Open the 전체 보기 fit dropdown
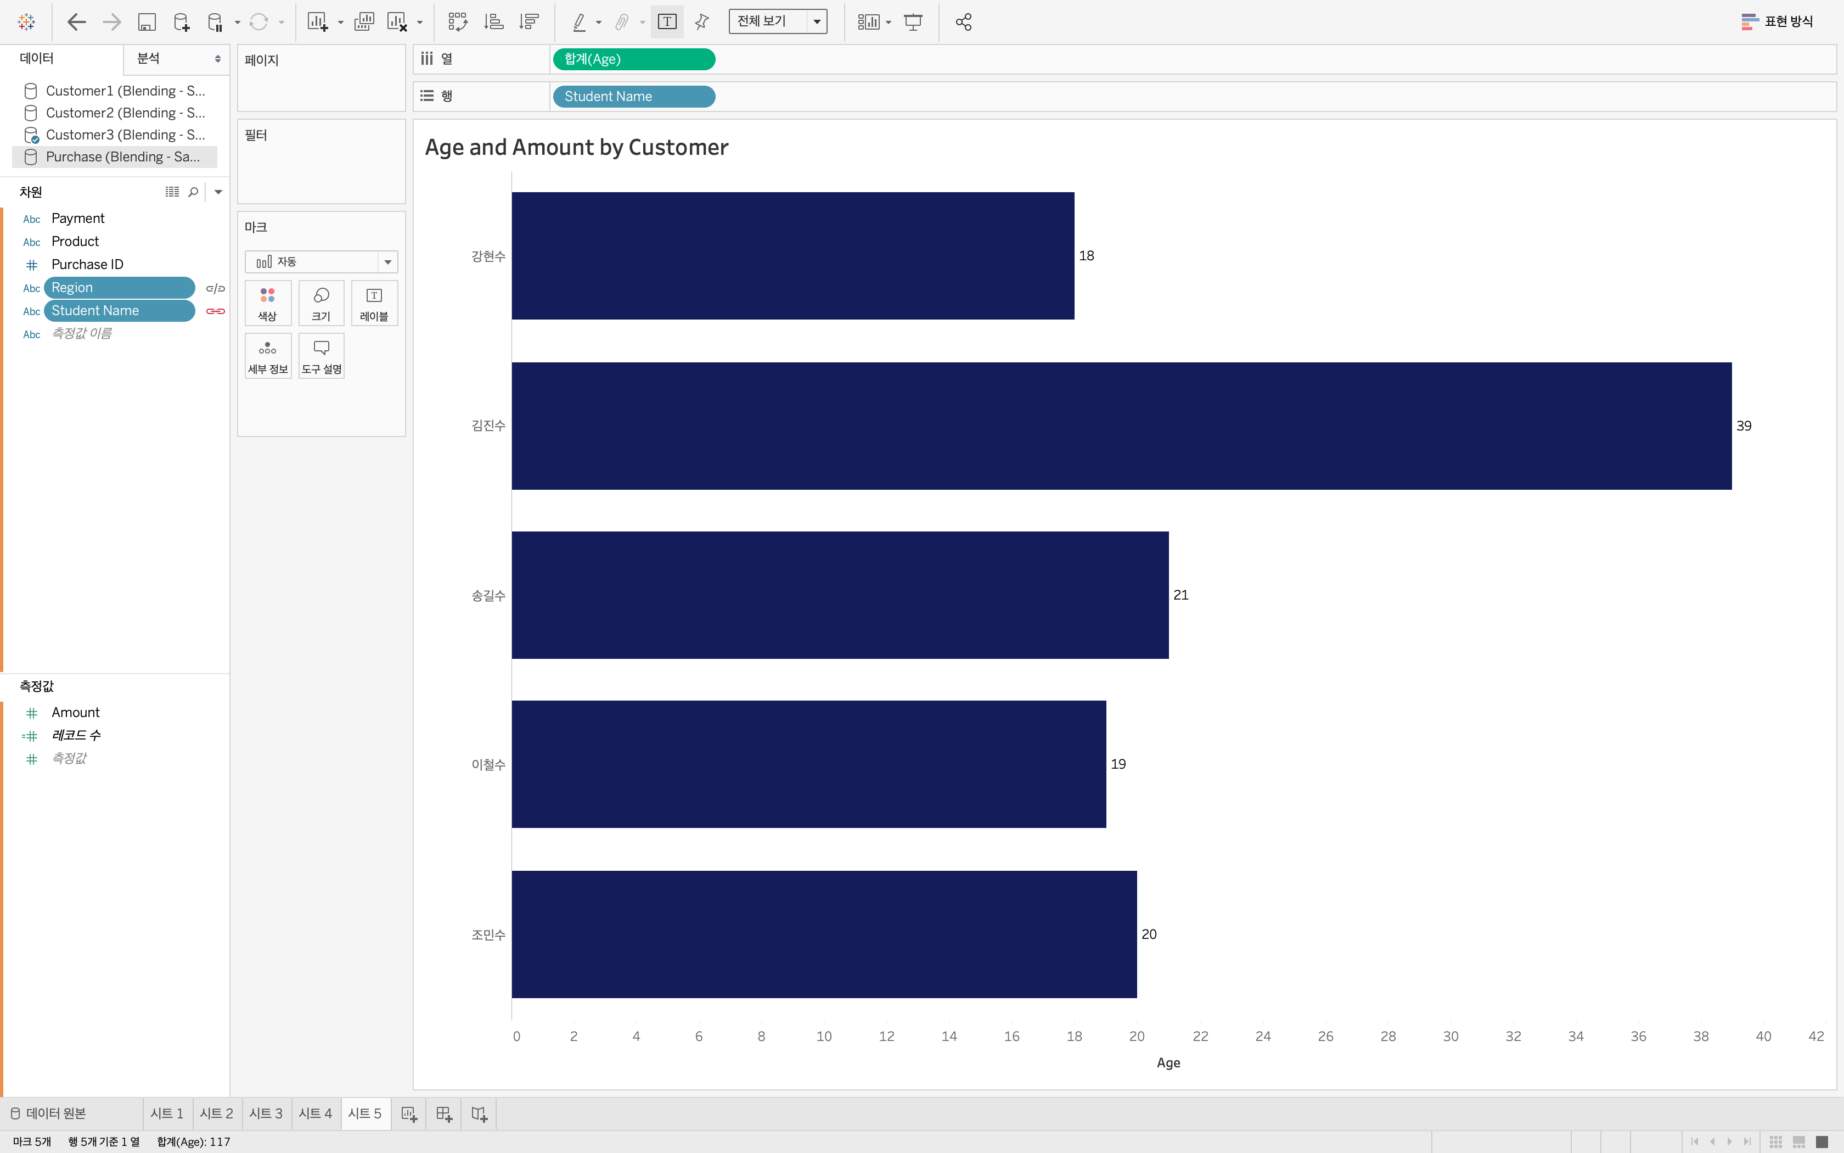This screenshot has width=1844, height=1153. pyautogui.click(x=816, y=22)
